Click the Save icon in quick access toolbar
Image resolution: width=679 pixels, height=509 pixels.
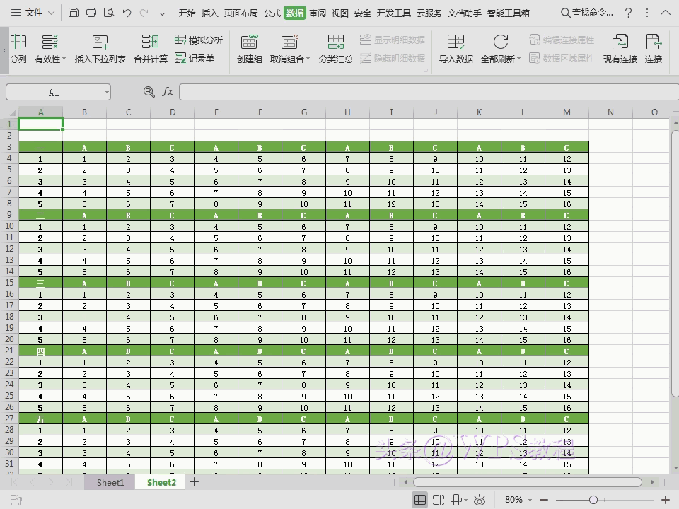coord(74,13)
